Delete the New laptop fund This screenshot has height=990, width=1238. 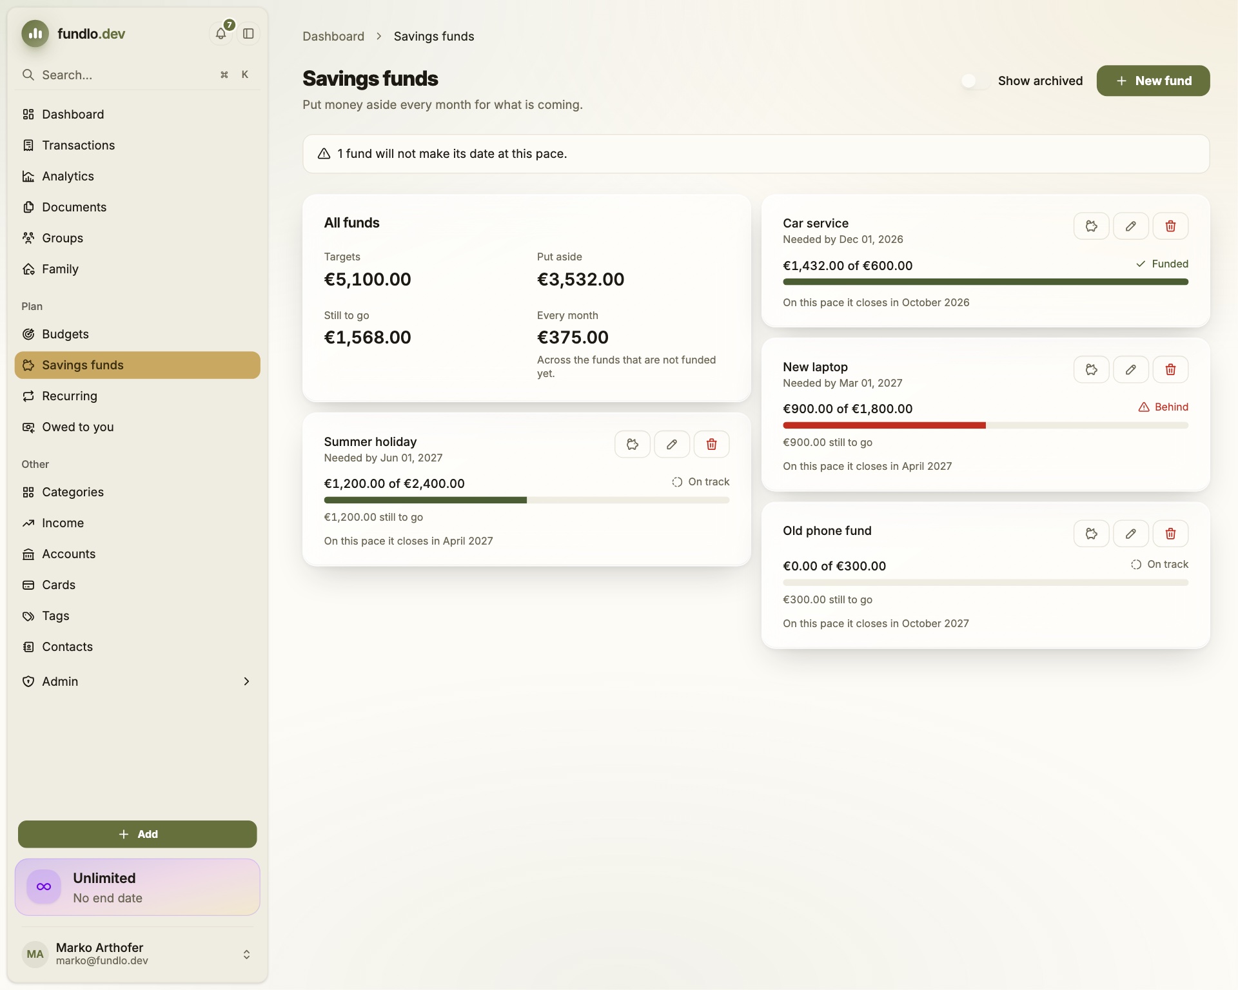[x=1170, y=370]
